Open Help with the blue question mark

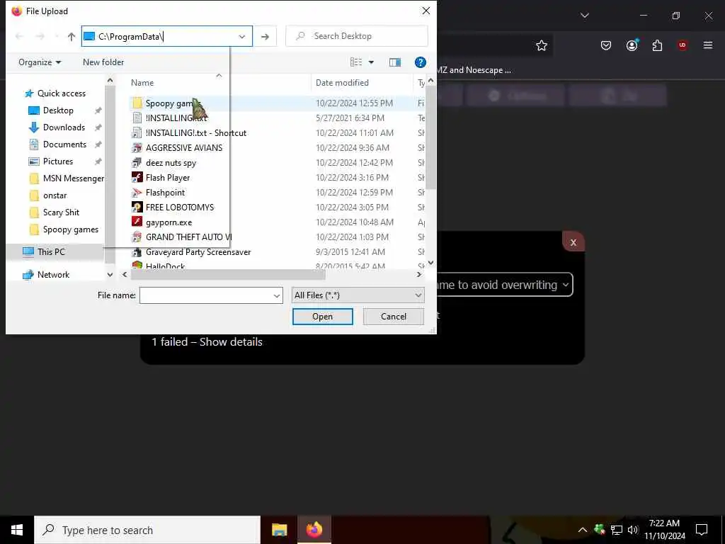(x=421, y=62)
